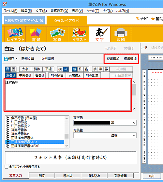Open the ツール(T) menu

93,11
